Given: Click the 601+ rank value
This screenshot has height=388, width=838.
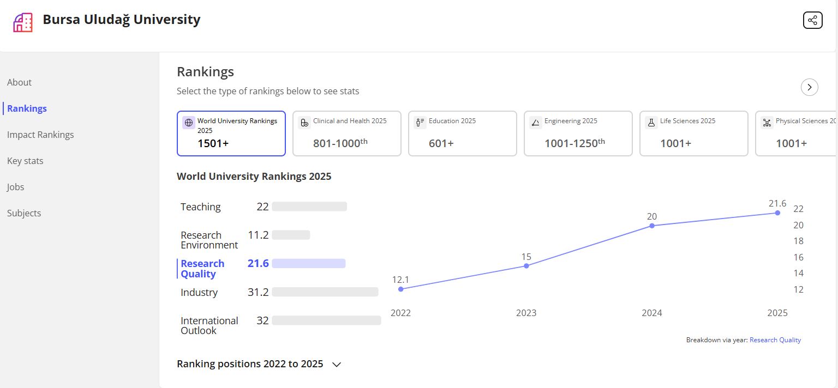Looking at the screenshot, I should [x=441, y=143].
